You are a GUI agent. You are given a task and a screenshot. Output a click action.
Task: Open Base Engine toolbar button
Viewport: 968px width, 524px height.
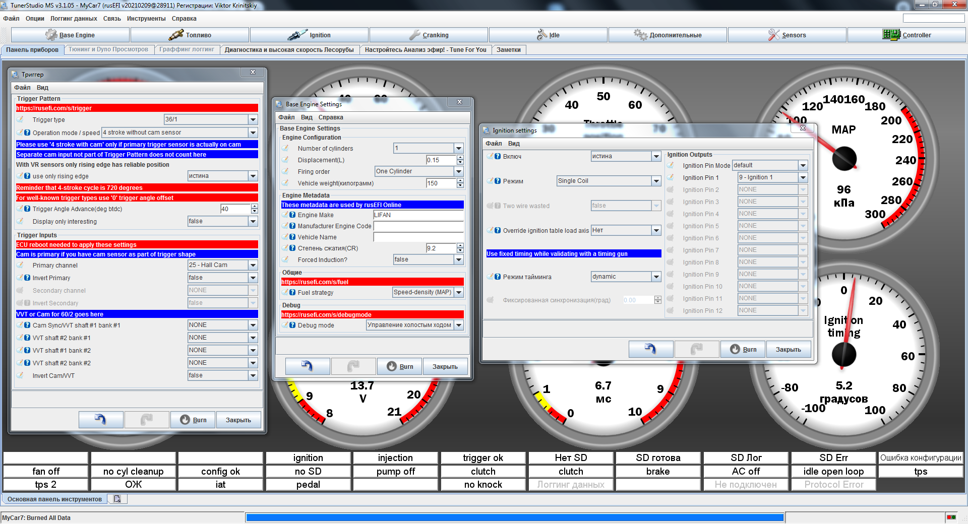point(70,35)
